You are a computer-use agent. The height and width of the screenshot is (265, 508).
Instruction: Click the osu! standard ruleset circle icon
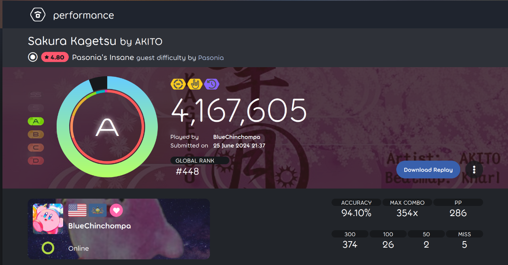[33, 57]
